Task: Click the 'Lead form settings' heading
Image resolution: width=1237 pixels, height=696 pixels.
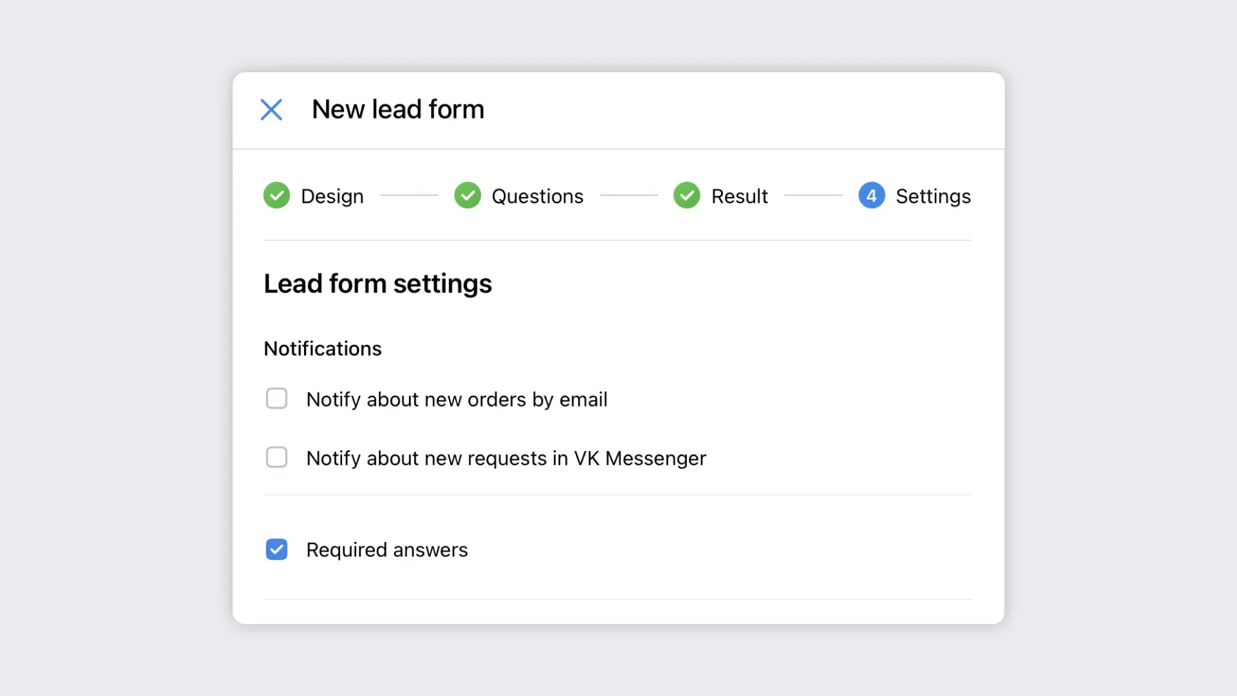Action: click(x=378, y=284)
